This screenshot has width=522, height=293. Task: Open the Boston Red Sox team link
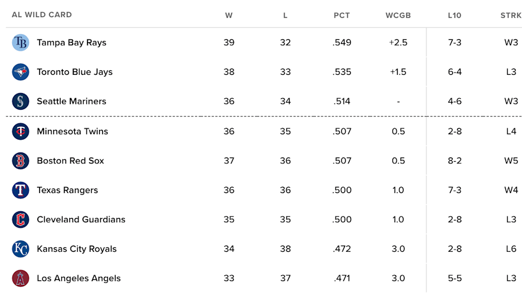(70, 161)
